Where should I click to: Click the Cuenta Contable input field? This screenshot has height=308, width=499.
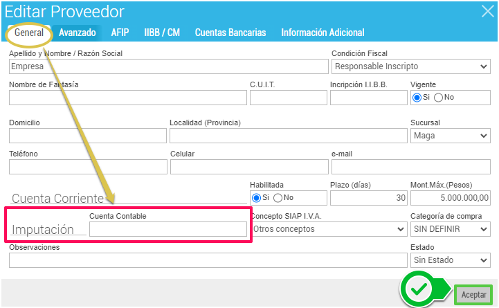click(x=168, y=229)
